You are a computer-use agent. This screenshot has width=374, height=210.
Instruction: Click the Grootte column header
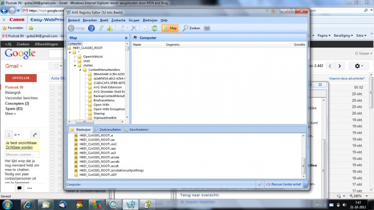[x=299, y=44]
